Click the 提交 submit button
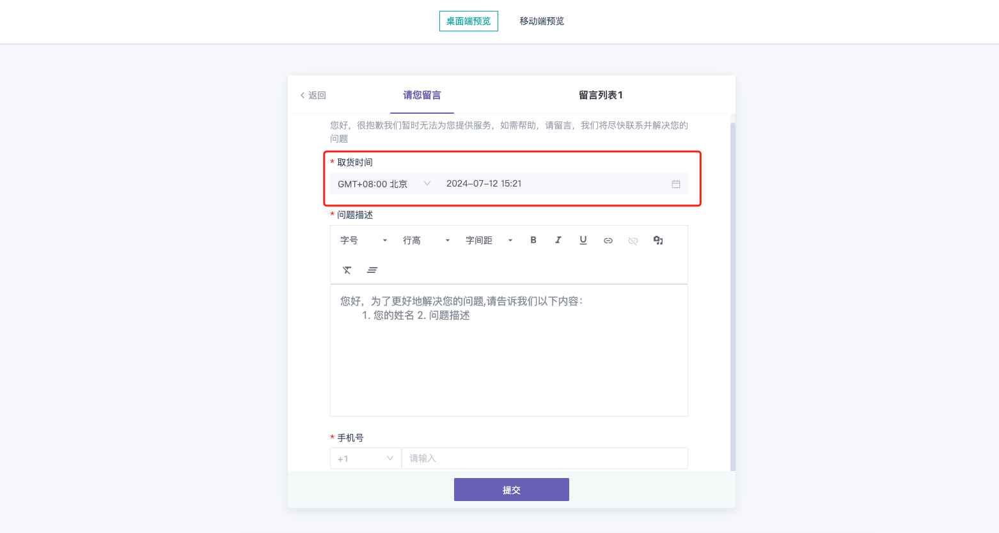Viewport: 999px width, 533px height. pos(512,490)
